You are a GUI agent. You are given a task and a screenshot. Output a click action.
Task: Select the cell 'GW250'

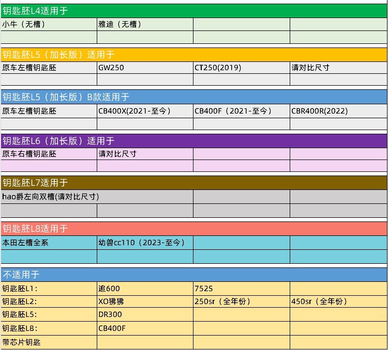click(x=145, y=68)
